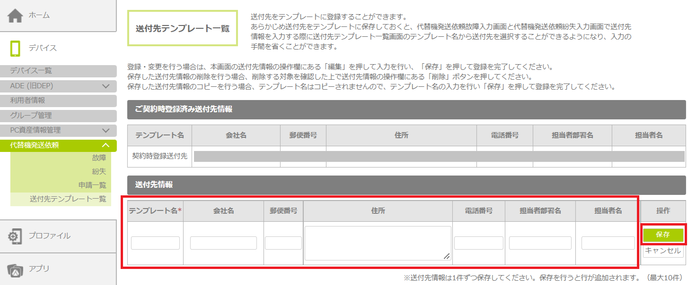Expand the ADE (旧DEP) menu chevron
The height and width of the screenshot is (285, 688).
[106, 86]
